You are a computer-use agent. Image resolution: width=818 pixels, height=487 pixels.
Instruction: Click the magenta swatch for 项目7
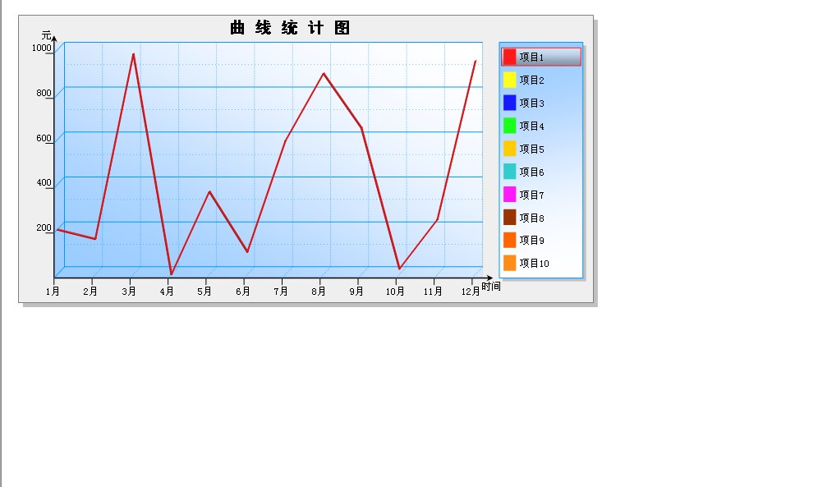tap(510, 195)
